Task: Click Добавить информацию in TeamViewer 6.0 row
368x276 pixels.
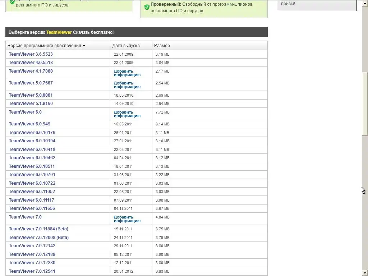Action: point(127,114)
